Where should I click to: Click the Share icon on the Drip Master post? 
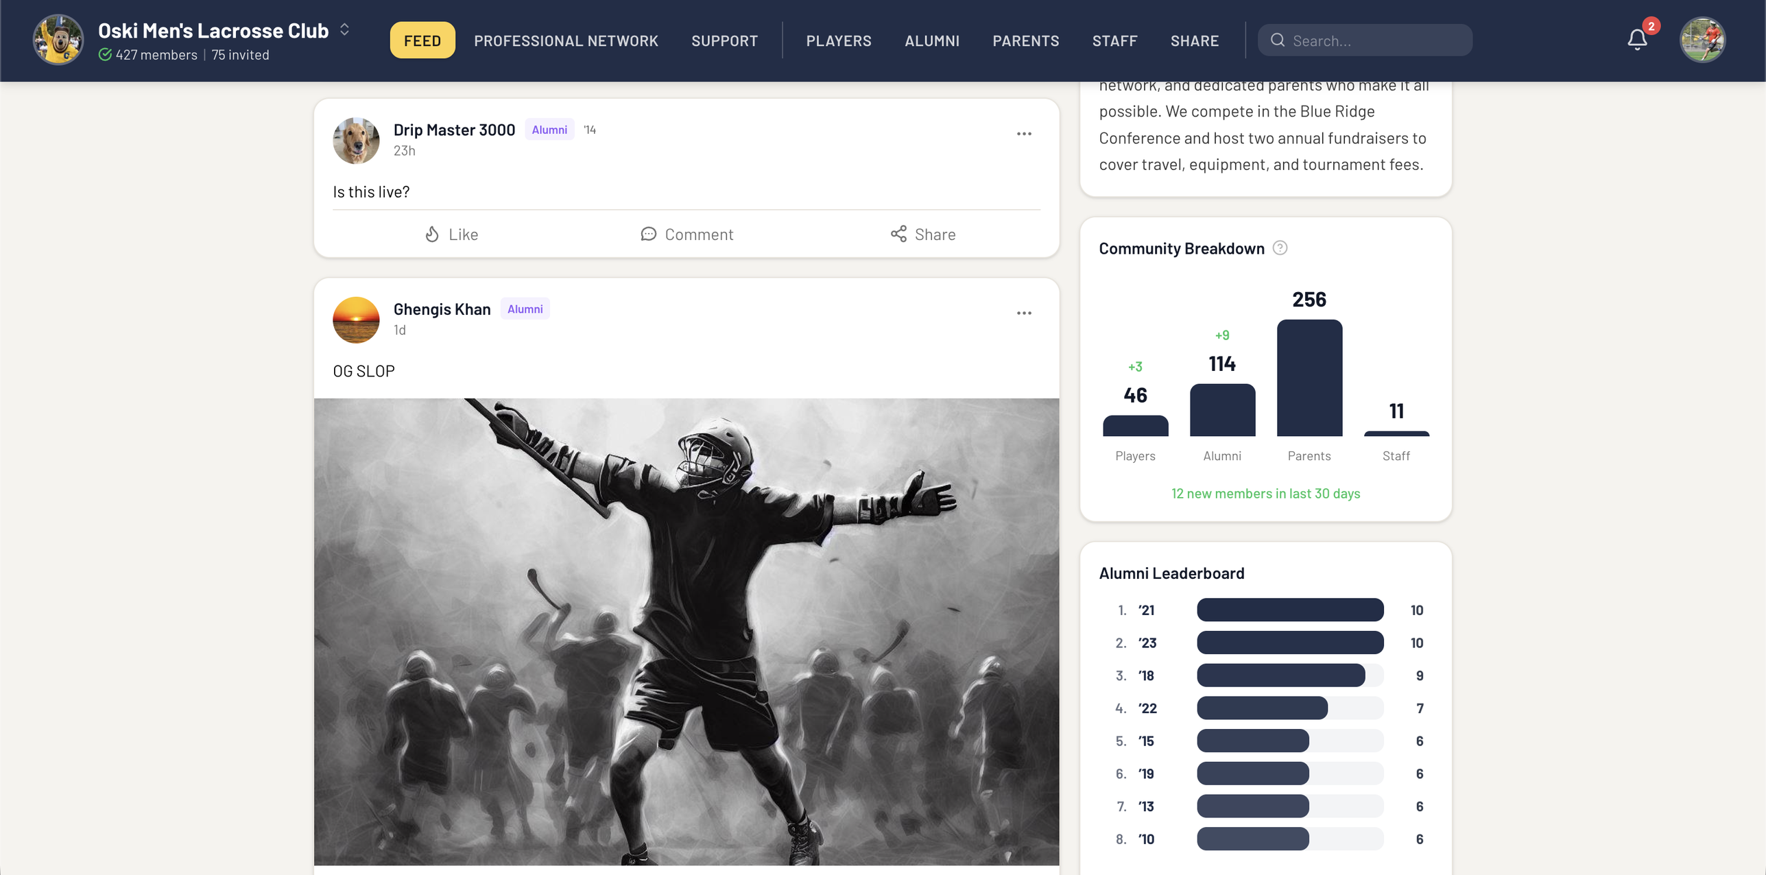898,235
